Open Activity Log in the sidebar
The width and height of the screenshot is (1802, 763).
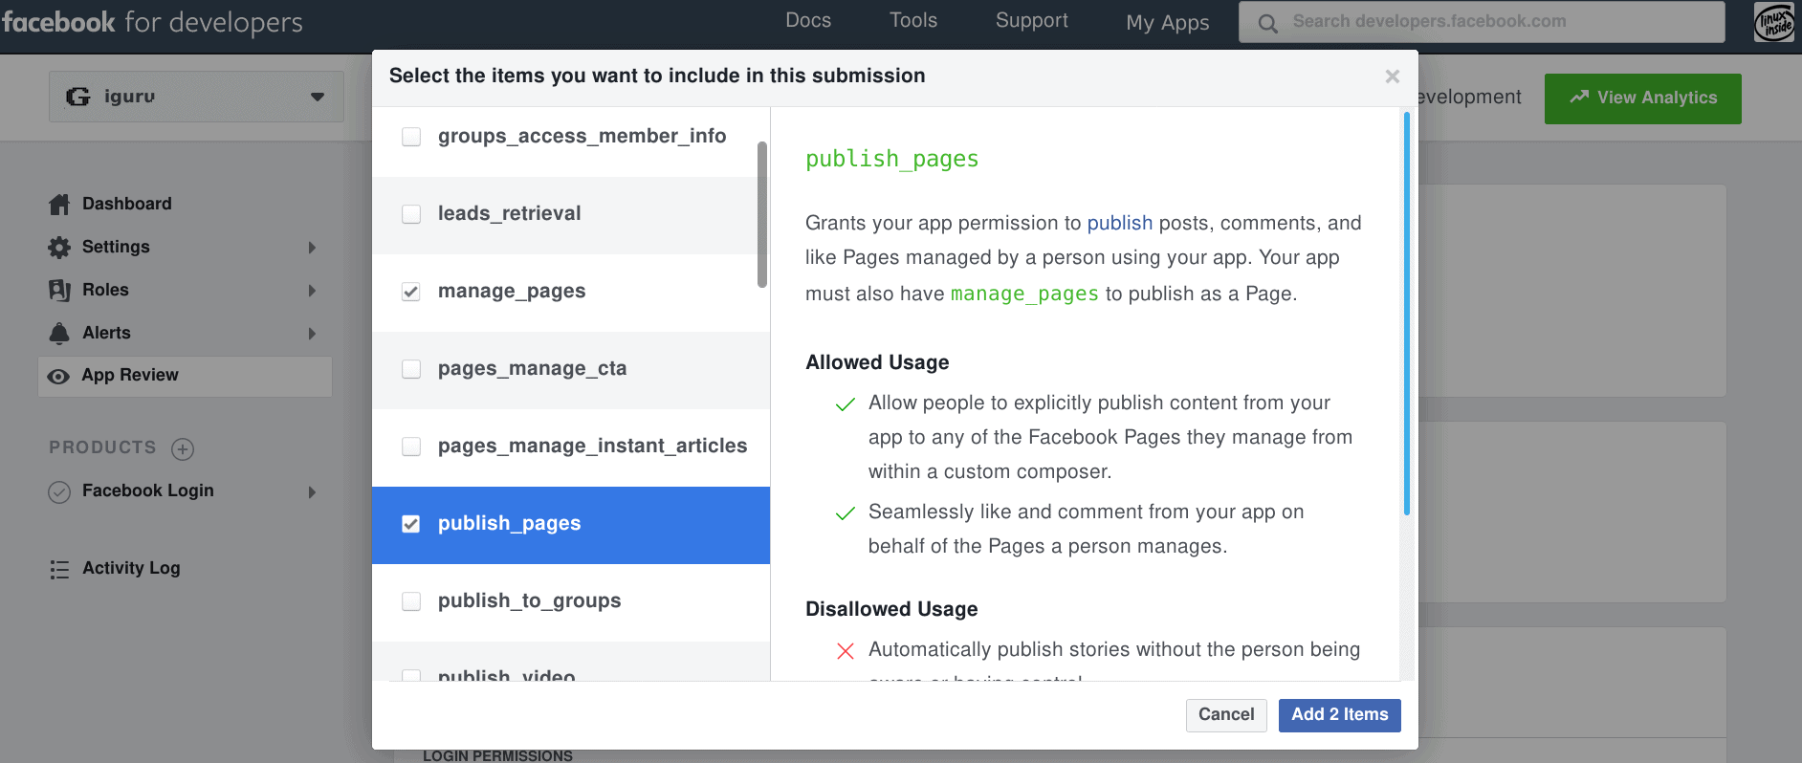(x=131, y=568)
